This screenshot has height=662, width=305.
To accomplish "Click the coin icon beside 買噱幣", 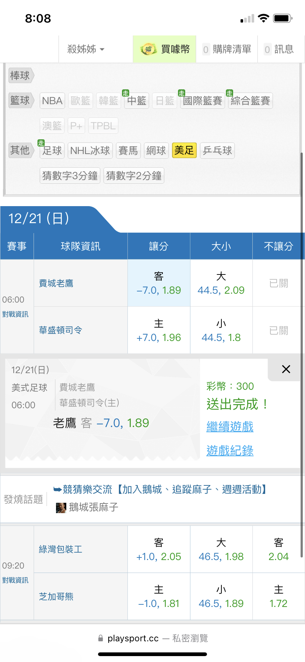I will tap(148, 49).
